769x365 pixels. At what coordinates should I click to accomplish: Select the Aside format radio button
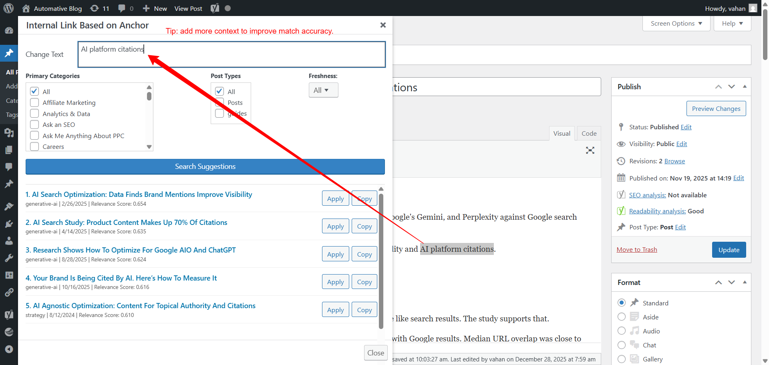pyautogui.click(x=621, y=317)
